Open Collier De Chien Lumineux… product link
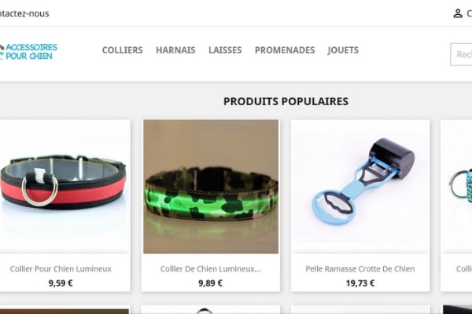The height and width of the screenshot is (314, 472). (x=210, y=268)
